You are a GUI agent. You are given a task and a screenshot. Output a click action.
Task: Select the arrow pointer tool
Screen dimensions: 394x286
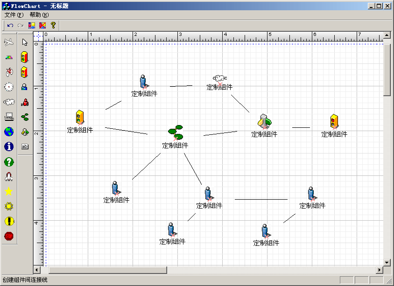[25, 42]
